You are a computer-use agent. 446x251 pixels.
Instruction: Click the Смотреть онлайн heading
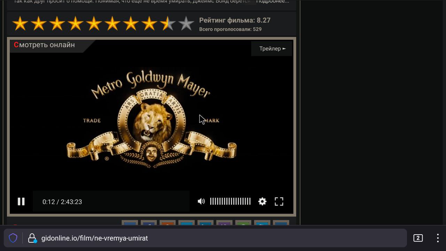pyautogui.click(x=44, y=45)
